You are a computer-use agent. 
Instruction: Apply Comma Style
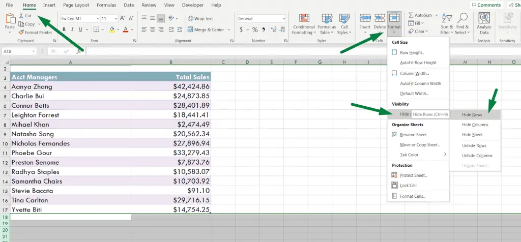click(x=264, y=29)
